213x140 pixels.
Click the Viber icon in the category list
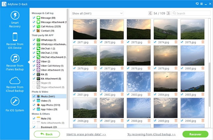[x=39, y=61]
